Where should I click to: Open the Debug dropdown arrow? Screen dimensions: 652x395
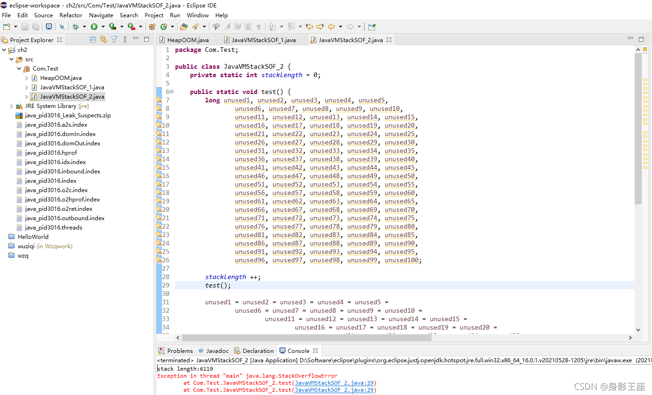coord(84,27)
